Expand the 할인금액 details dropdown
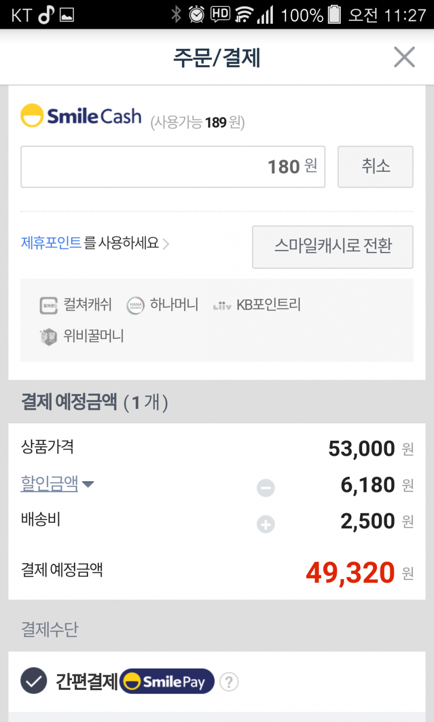Screen dimensions: 434x722 coord(50,482)
